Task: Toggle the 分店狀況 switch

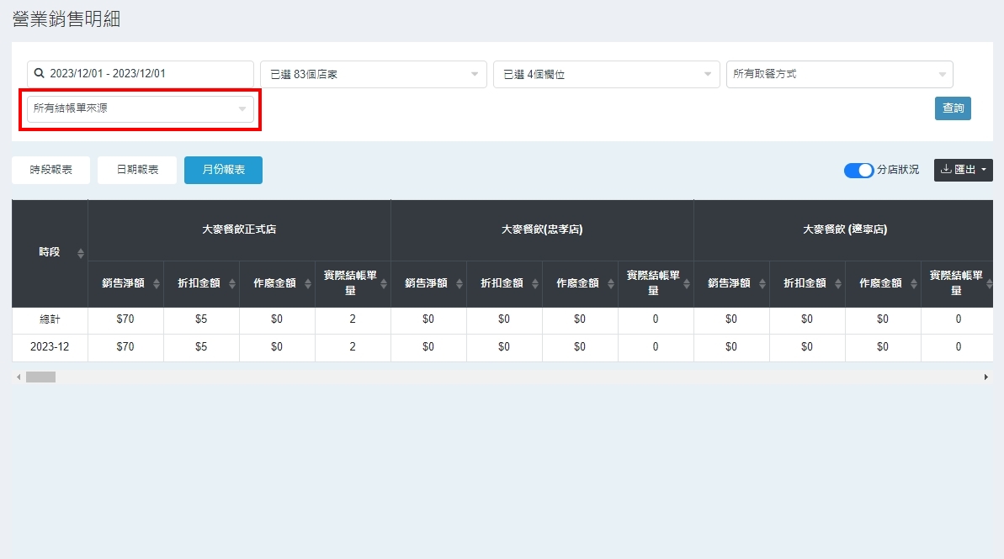Action: (858, 171)
